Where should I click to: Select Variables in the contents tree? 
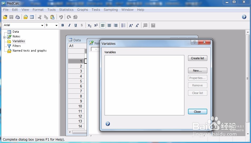point(19,41)
